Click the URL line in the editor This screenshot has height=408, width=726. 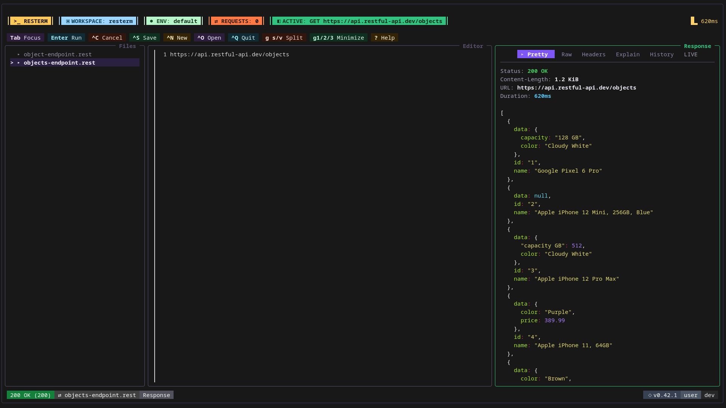(x=230, y=54)
